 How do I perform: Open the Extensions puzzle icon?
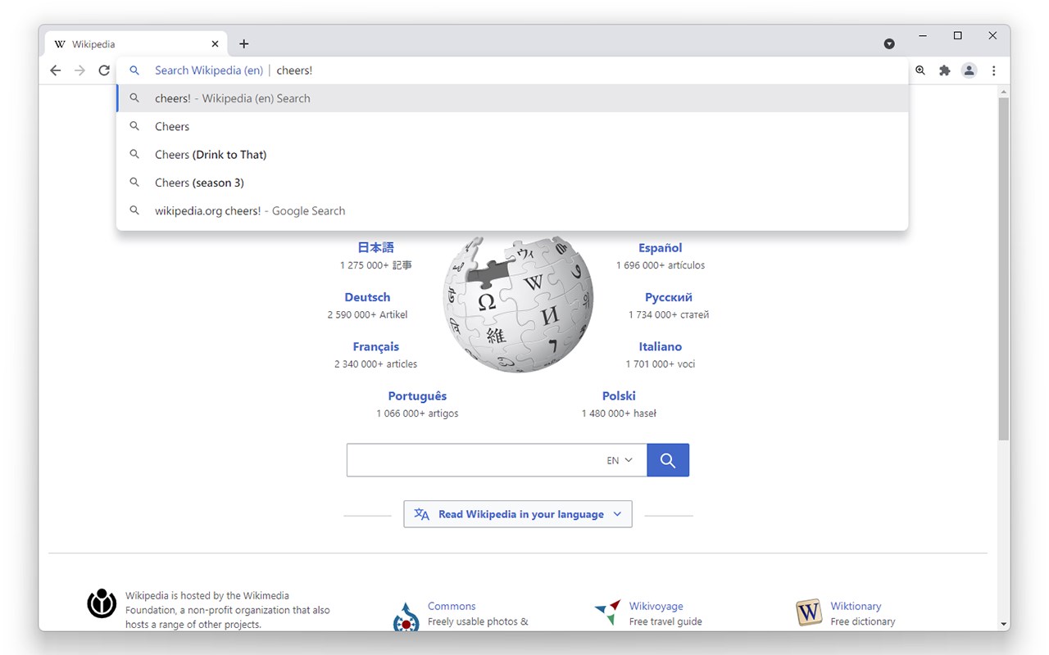coord(945,70)
